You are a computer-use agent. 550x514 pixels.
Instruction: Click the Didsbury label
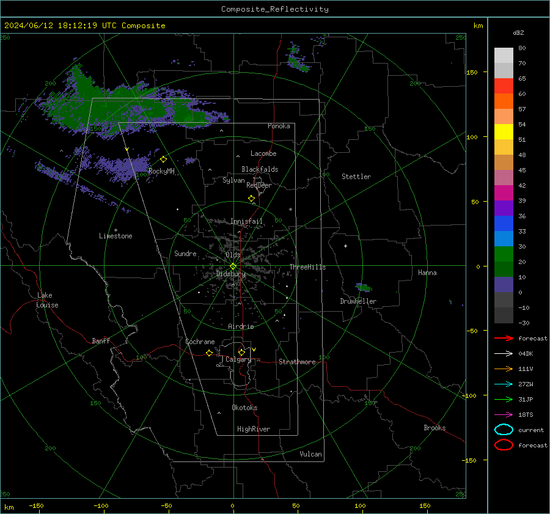230,274
